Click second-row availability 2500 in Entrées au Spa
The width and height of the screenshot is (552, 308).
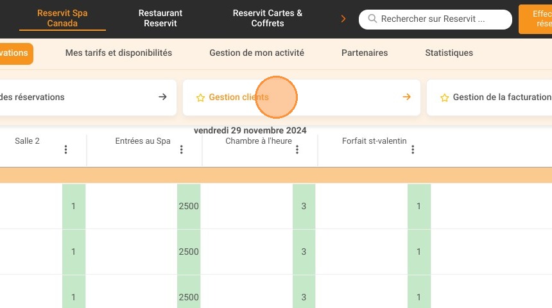(x=189, y=252)
